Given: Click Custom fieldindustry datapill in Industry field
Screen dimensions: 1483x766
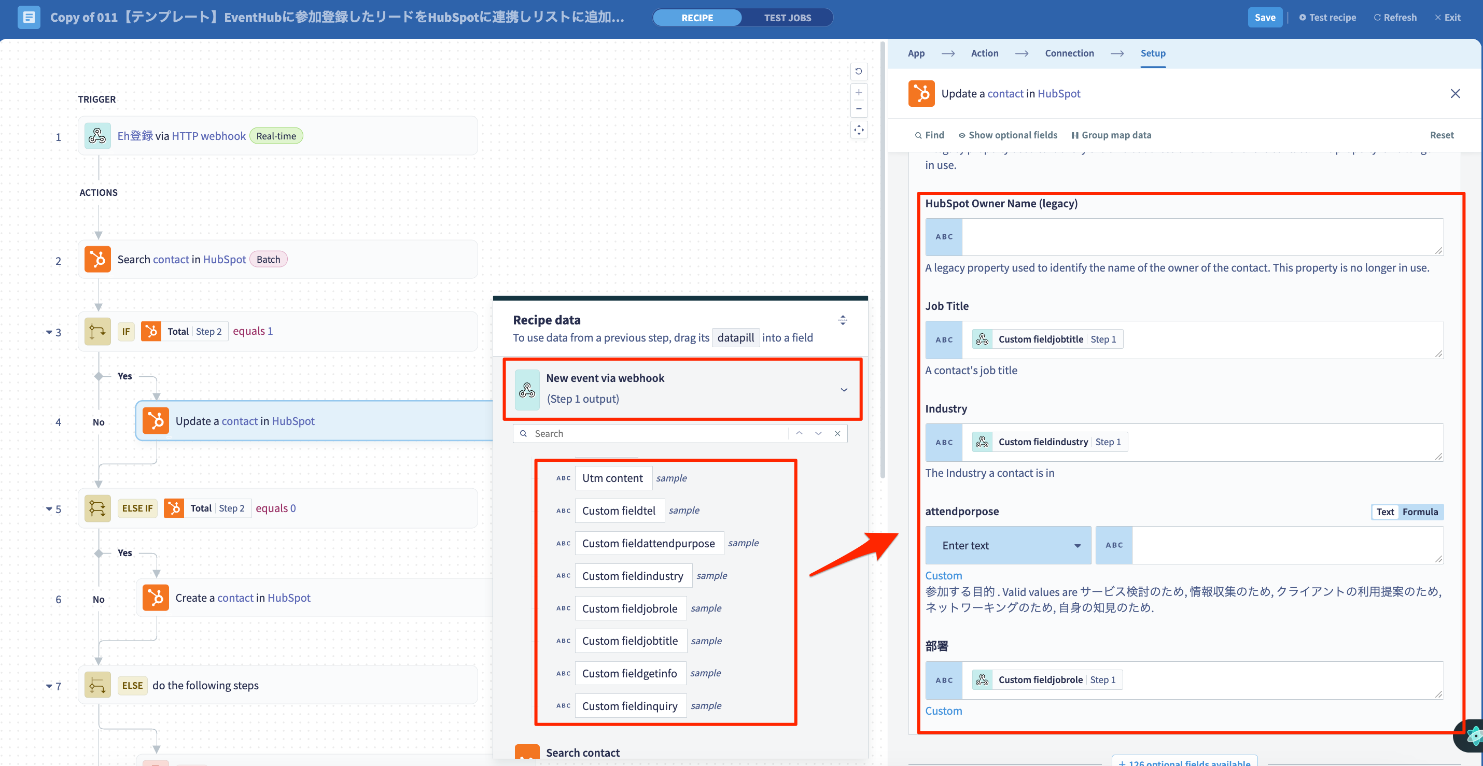Looking at the screenshot, I should pyautogui.click(x=1050, y=442).
